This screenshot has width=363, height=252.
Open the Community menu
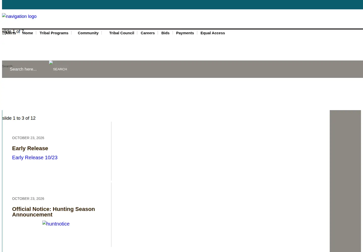pos(88,33)
